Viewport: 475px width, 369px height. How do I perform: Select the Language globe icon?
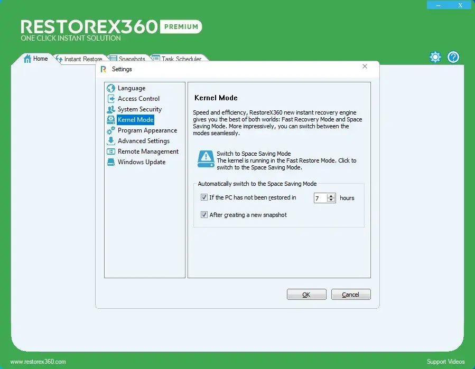pos(111,88)
